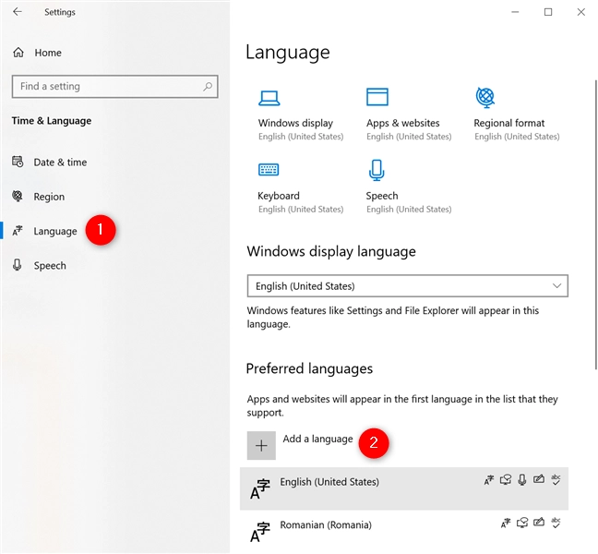Viewport: 598px width, 554px height.
Task: Click spell-check abc icon for Romanian
Action: coord(556,523)
